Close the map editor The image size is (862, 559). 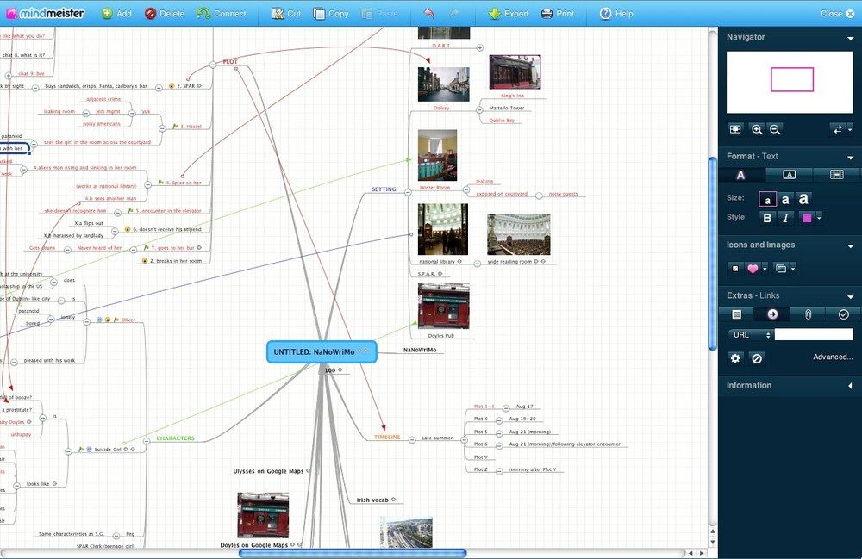pos(837,14)
